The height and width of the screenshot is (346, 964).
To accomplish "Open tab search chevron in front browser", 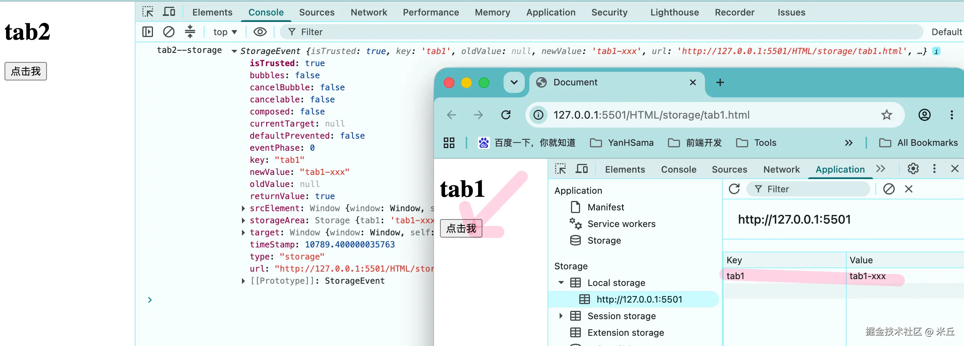I will [x=514, y=82].
